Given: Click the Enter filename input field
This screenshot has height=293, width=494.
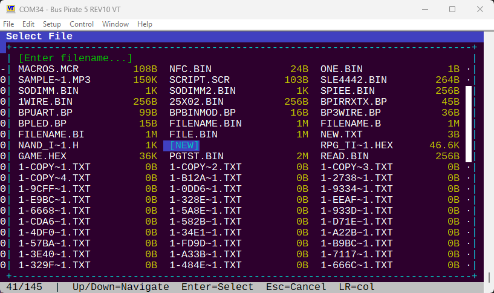Looking at the screenshot, I should pyautogui.click(x=76, y=58).
